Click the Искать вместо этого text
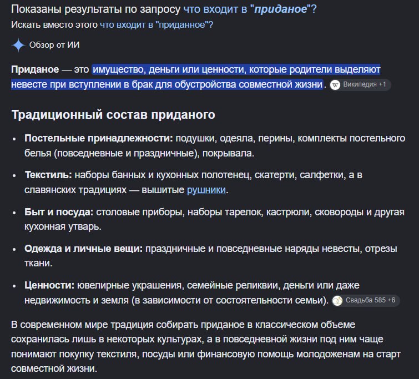Image resolution: width=419 pixels, height=379 pixels. 54,25
